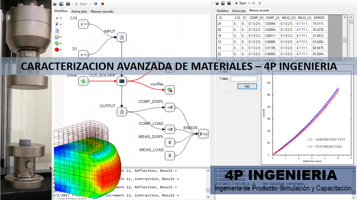The image size is (357, 200).
Task: Click the records table scrollbar up arrow
Action: tap(345, 17)
